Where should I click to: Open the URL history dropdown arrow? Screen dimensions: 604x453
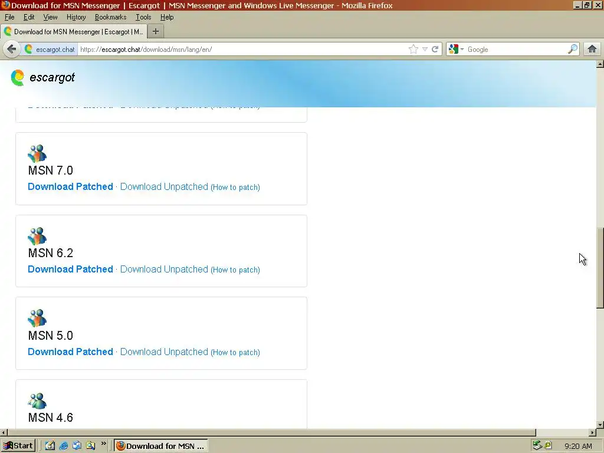(425, 49)
